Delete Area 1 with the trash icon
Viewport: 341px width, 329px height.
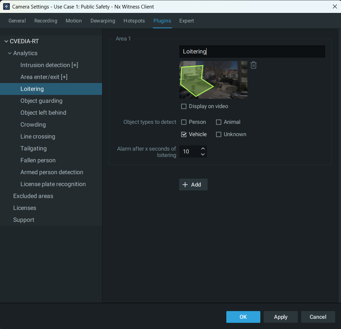253,65
